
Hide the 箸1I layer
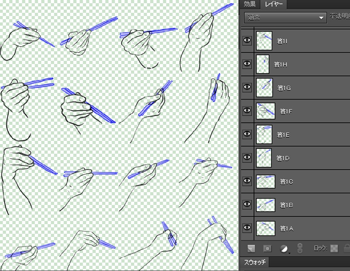247,40
